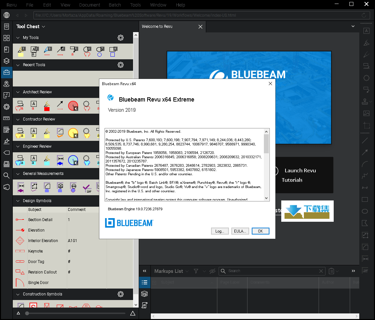Click the larger triangle size button
375x320 pixels.
[133, 313]
